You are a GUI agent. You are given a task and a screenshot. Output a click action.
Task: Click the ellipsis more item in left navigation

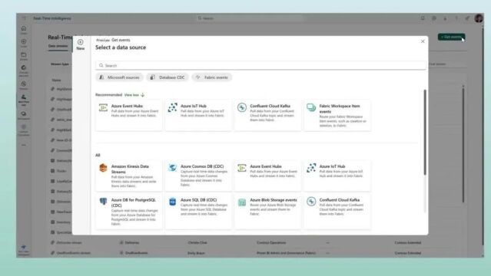(x=24, y=145)
